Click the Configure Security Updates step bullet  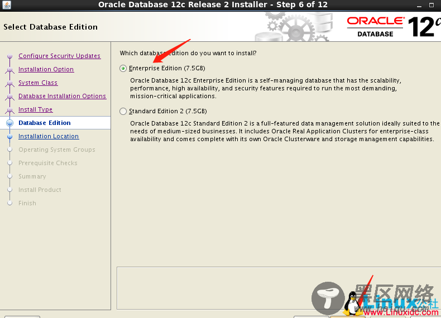click(10, 56)
